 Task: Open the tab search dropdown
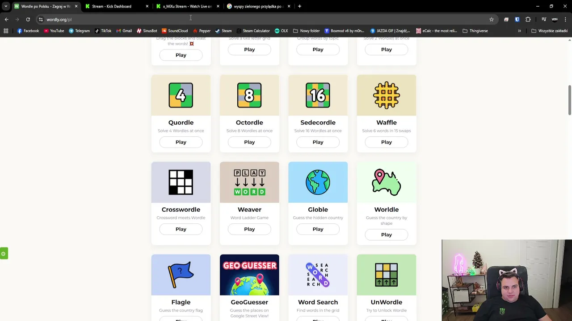pyautogui.click(x=6, y=6)
